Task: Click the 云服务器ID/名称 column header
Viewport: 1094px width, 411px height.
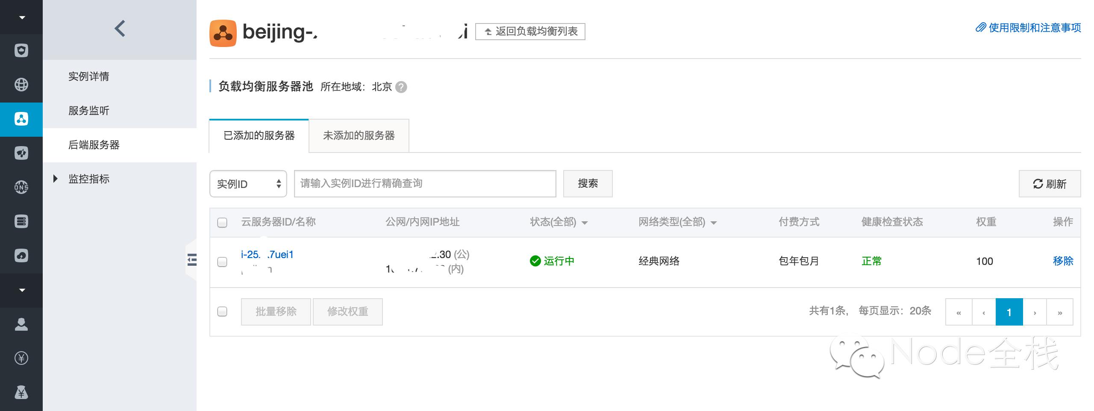Action: [x=278, y=222]
